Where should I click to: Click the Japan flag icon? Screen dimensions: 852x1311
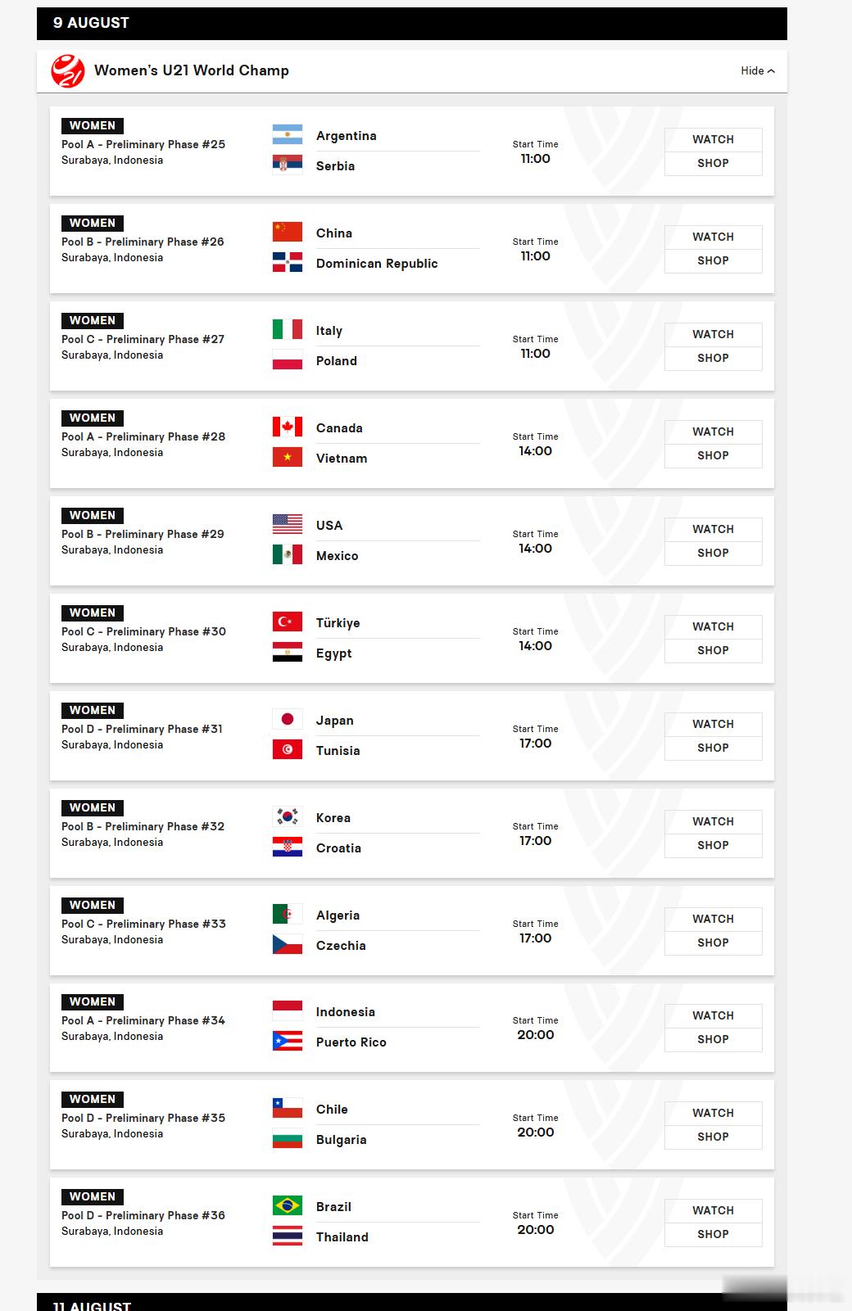(288, 720)
